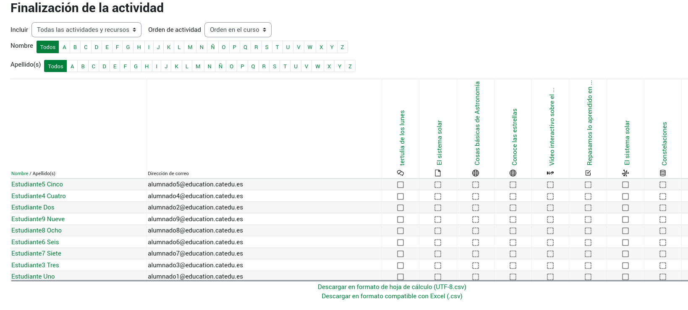This screenshot has width=688, height=310.
Task: Open Estudiante5 Cinco's profile link
Action: click(x=37, y=184)
